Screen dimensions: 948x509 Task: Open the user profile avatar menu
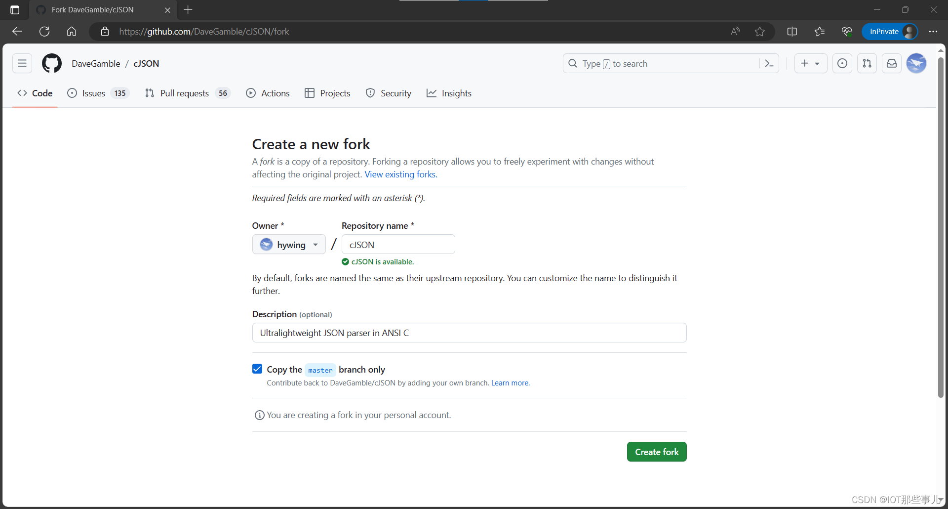tap(916, 63)
